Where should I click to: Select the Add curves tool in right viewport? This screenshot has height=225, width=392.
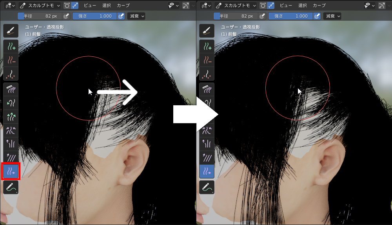207,47
